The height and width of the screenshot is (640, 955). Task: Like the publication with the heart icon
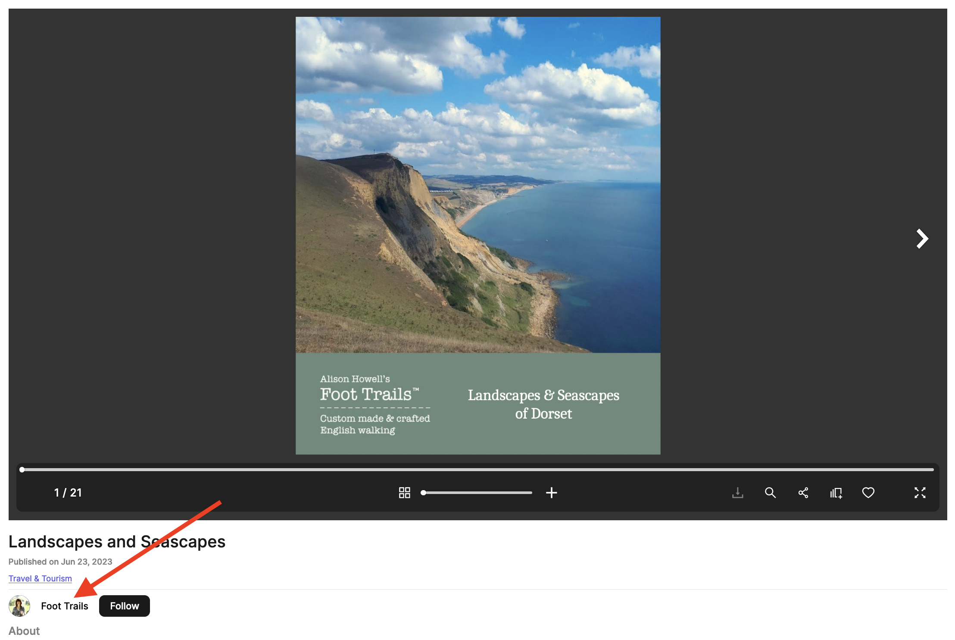(868, 493)
